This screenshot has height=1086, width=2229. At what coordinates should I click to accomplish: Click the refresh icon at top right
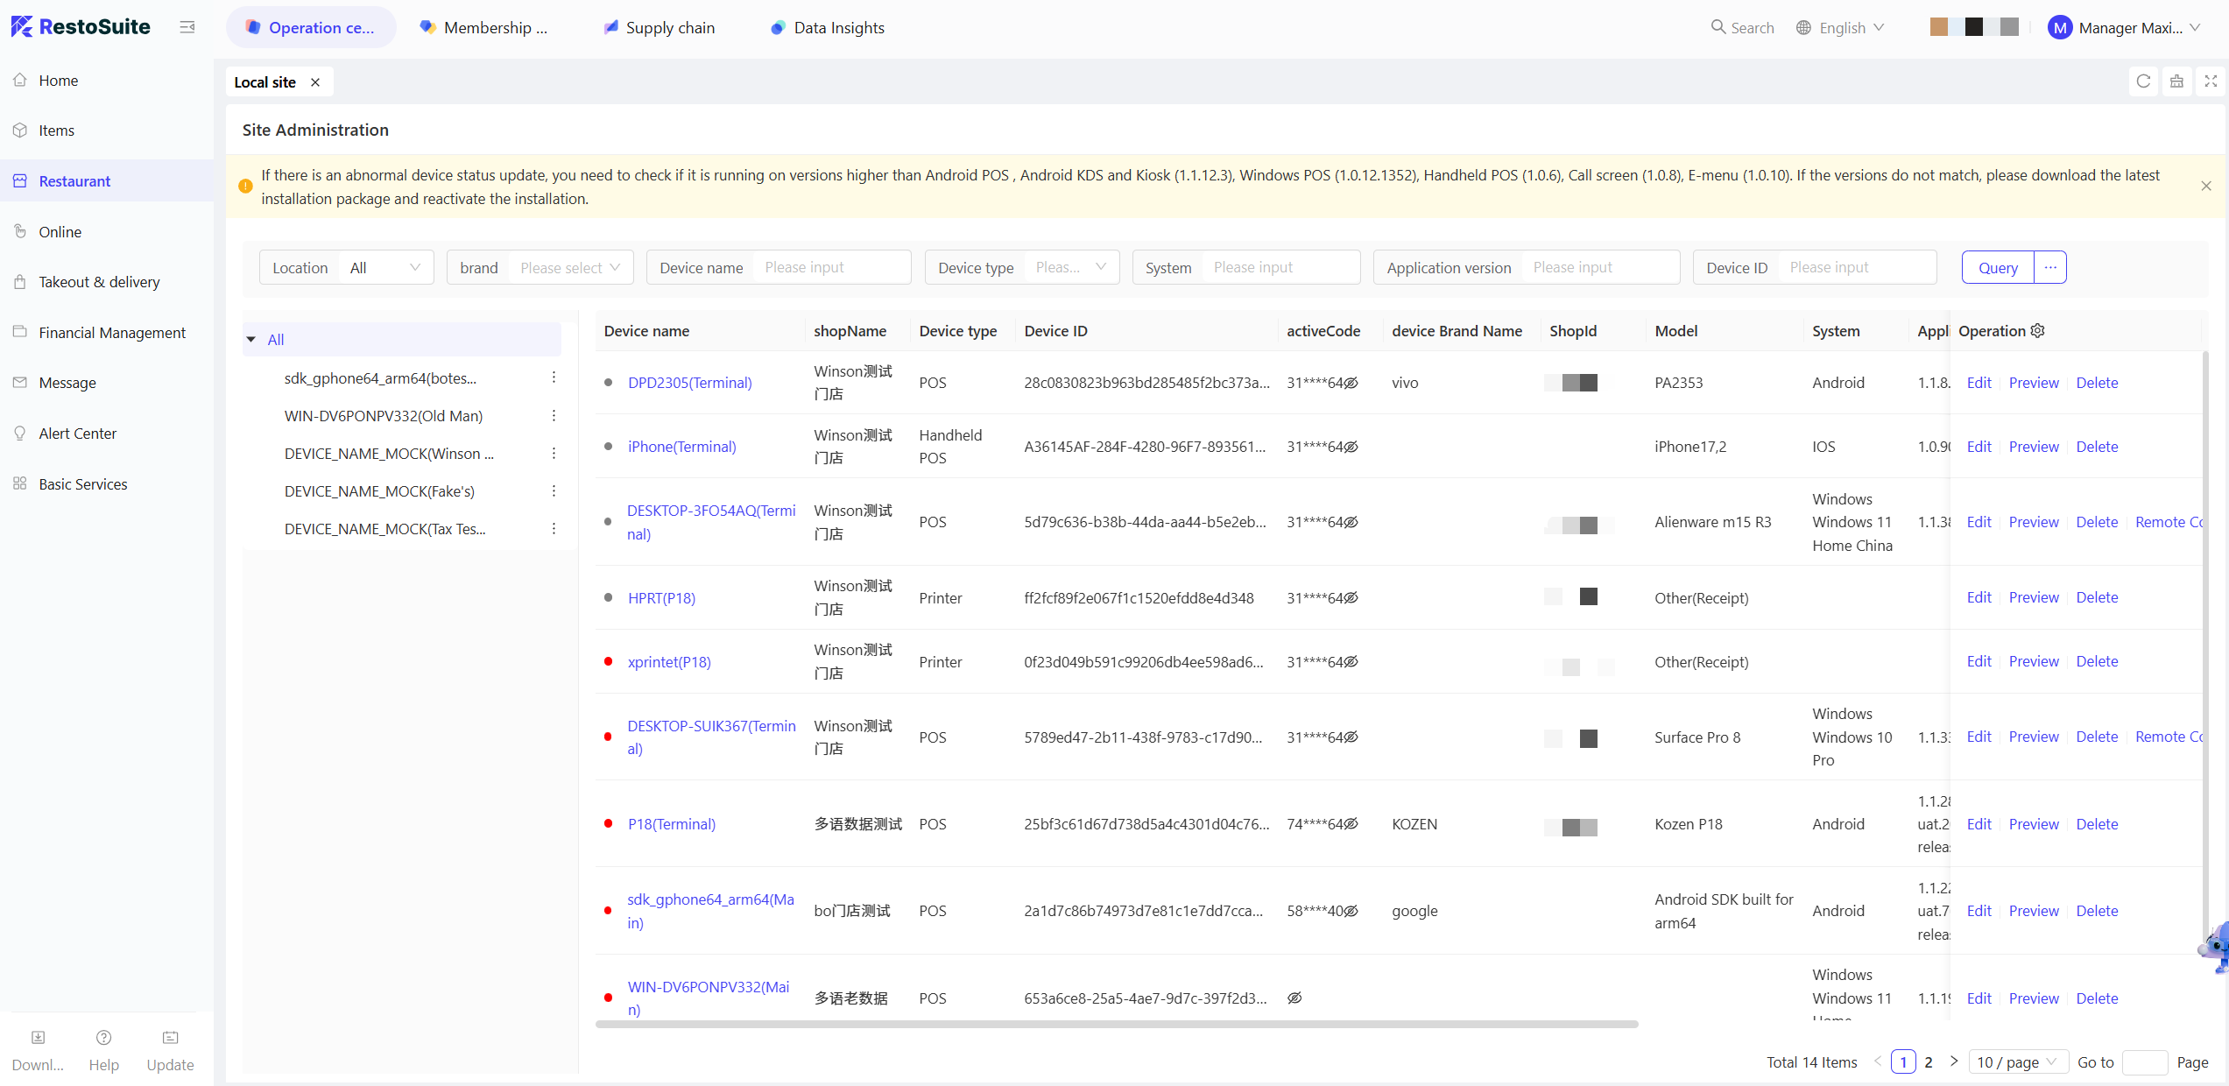(2143, 81)
